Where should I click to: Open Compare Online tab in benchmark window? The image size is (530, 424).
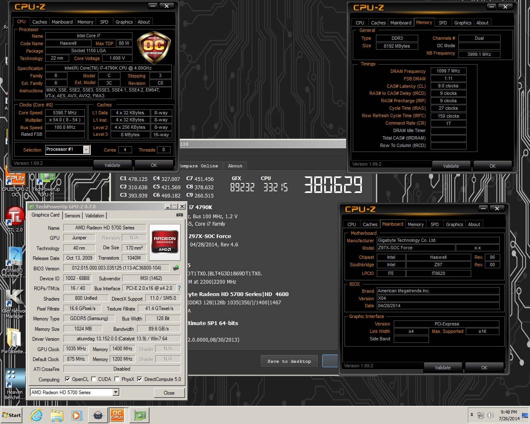click(200, 166)
